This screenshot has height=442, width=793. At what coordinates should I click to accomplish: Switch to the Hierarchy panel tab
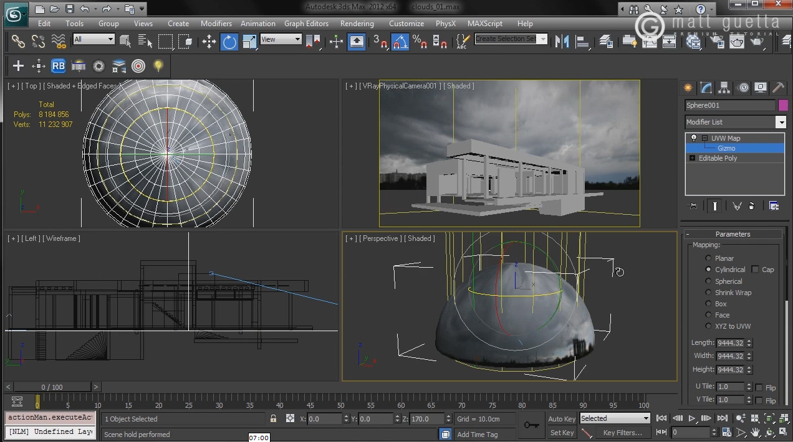[724, 88]
